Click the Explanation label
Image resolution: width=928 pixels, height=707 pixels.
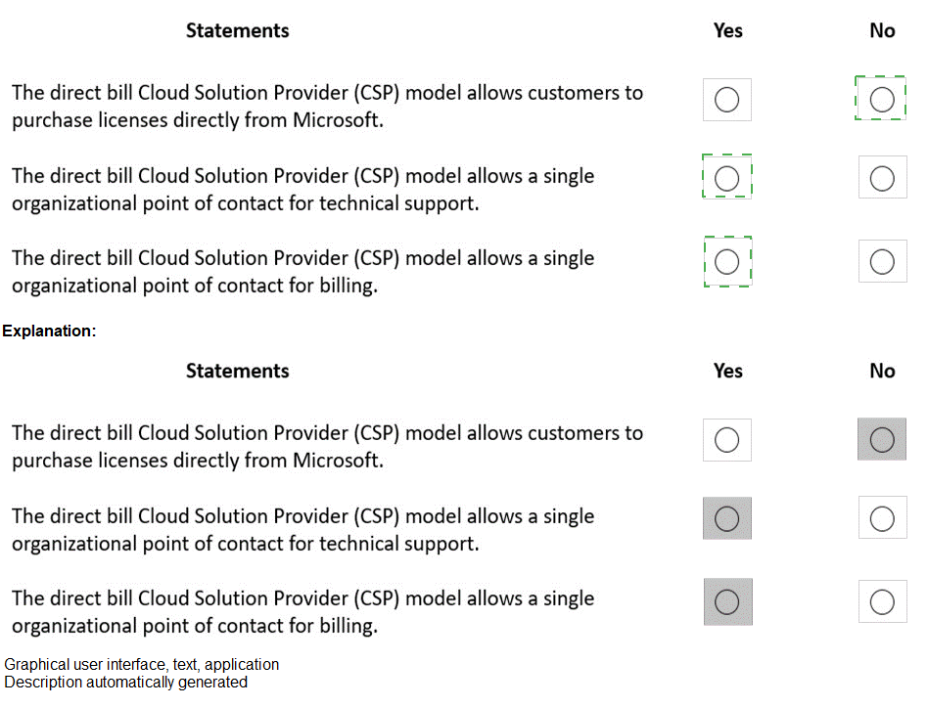[49, 331]
